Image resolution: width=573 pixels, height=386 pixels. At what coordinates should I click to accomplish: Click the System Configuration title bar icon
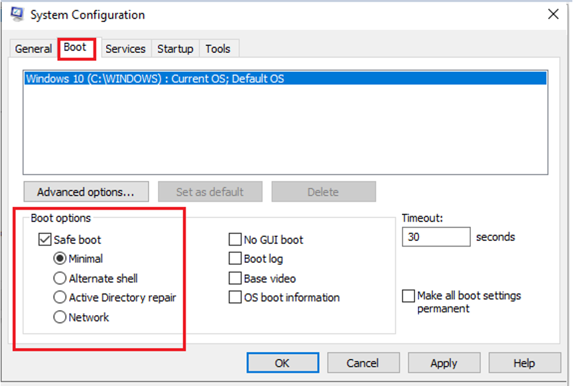[x=17, y=14]
